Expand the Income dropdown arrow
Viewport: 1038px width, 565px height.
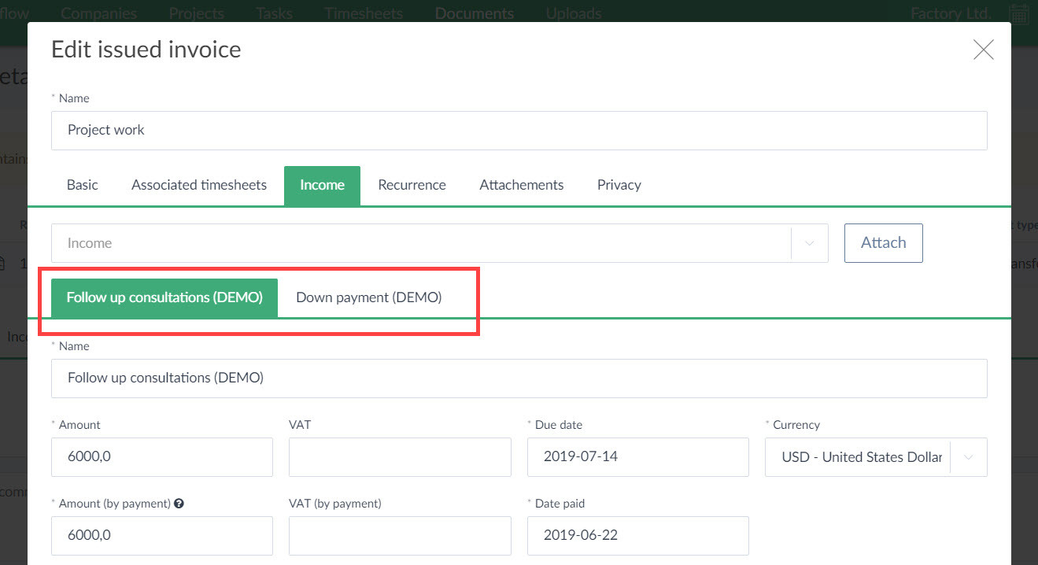[810, 243]
